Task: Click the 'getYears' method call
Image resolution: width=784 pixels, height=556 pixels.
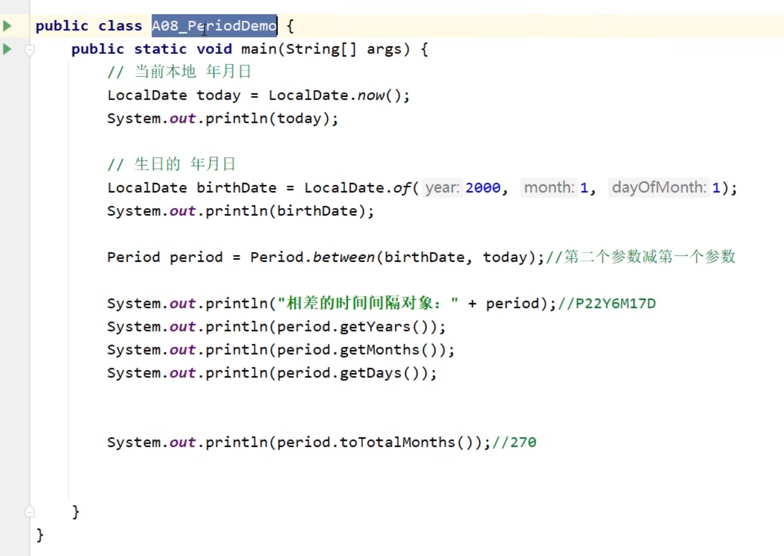Action: [375, 327]
